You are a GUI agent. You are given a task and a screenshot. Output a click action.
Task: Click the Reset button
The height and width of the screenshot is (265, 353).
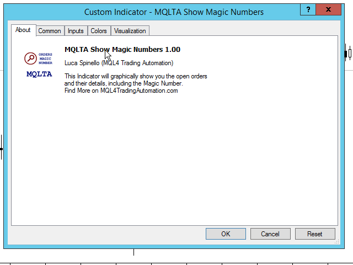coord(315,234)
